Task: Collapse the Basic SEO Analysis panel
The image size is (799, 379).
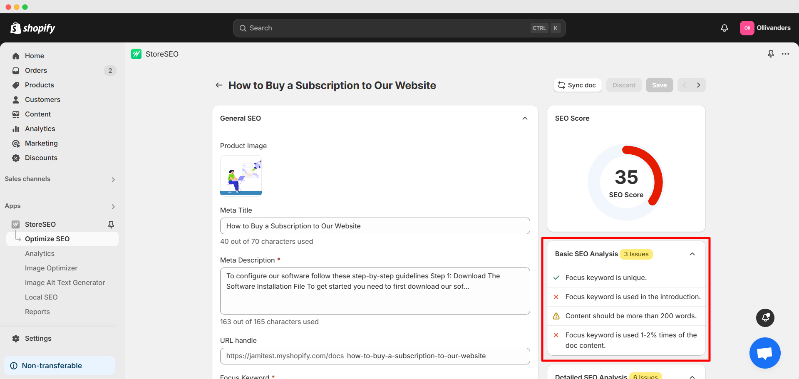Action: pos(692,254)
